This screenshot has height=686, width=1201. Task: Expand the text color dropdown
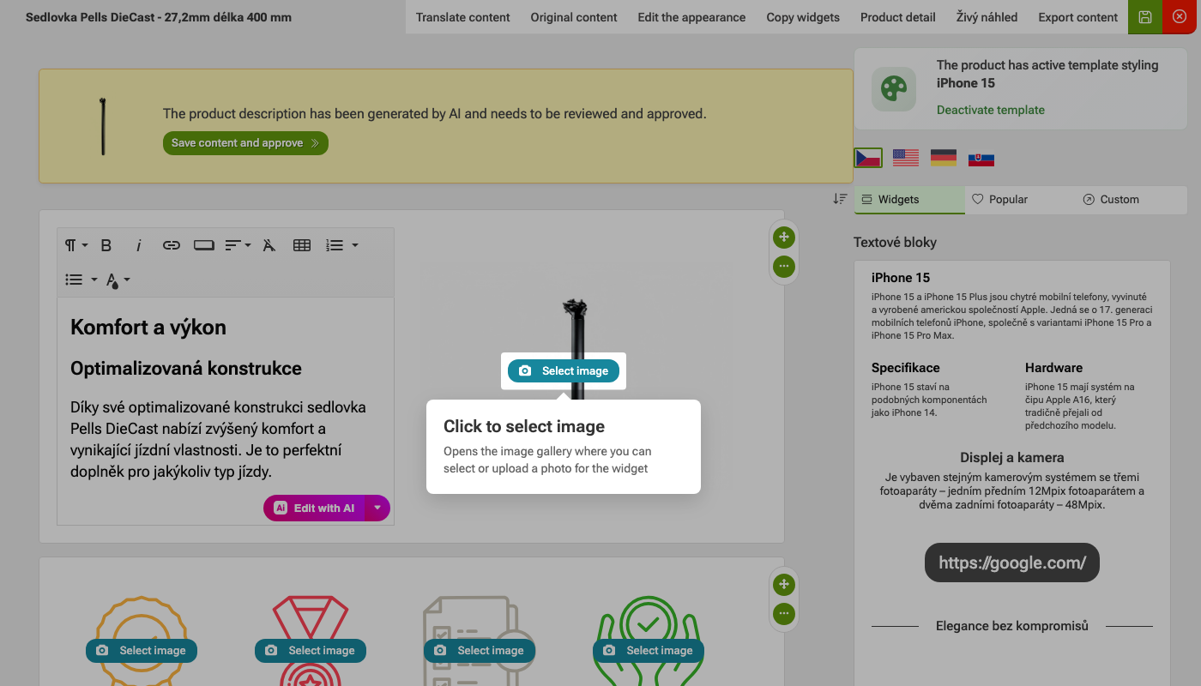click(x=118, y=280)
